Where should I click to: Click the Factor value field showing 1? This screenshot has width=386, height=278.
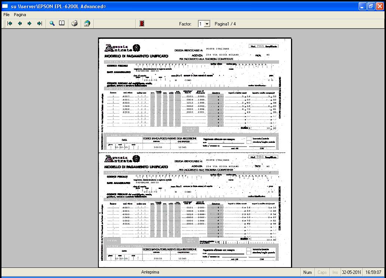(x=201, y=24)
